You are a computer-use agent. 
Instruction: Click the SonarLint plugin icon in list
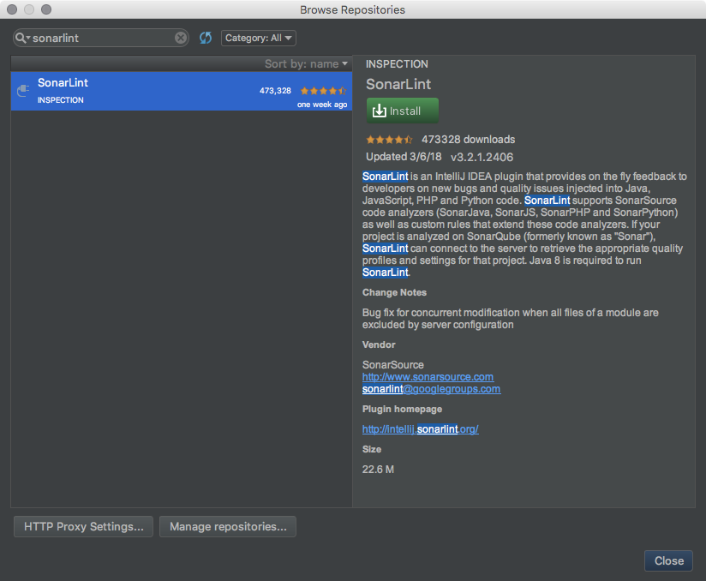coord(23,91)
